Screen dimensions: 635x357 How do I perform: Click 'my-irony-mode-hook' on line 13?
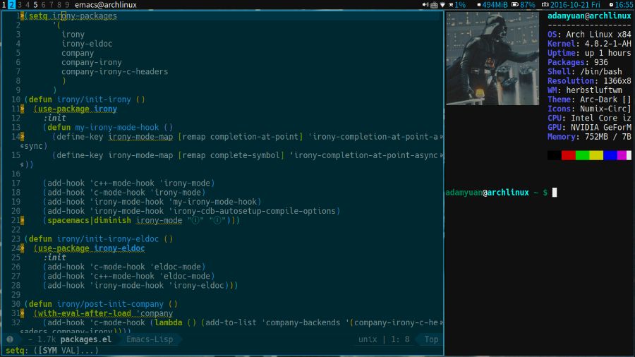[x=117, y=128]
